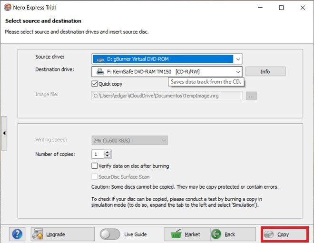Enable Verify data on disc after burning
The width and height of the screenshot is (314, 243).
click(x=94, y=166)
